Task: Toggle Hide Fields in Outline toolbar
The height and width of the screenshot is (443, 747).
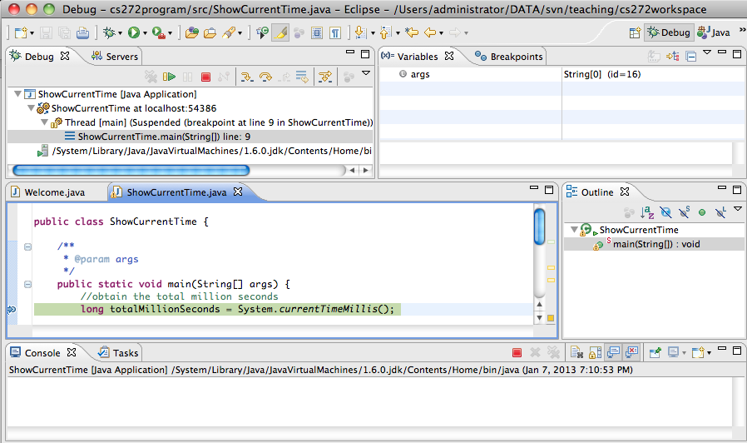Action: [665, 212]
